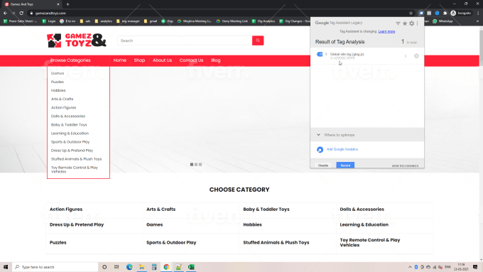The image size is (483, 272).
Task: Open the Home menu item
Action: point(120,60)
